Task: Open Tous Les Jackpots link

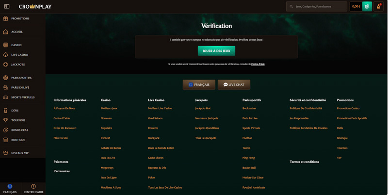Action: pyautogui.click(x=206, y=138)
